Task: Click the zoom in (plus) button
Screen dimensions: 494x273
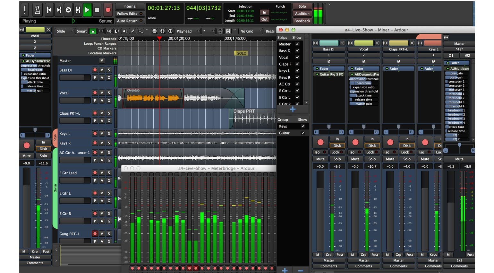Action: point(162,31)
